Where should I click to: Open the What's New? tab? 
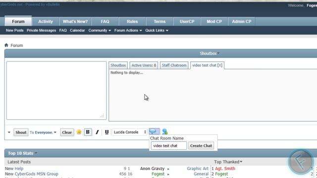(75, 21)
